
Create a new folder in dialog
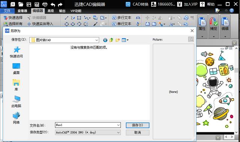tap(117, 40)
